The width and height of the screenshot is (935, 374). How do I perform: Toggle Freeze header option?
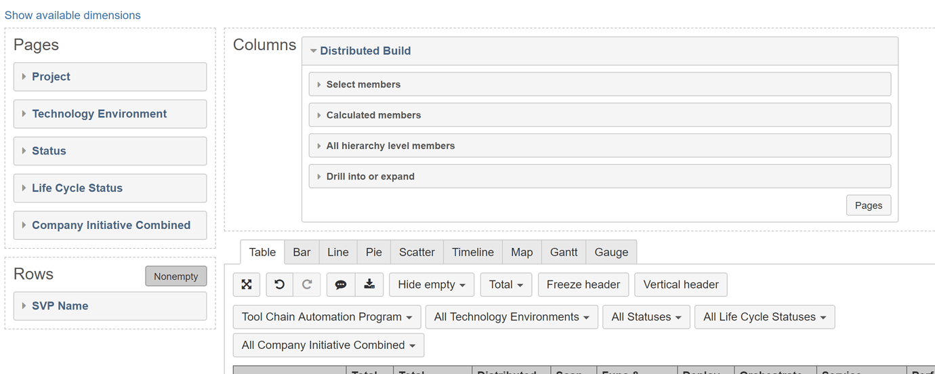[x=583, y=285]
